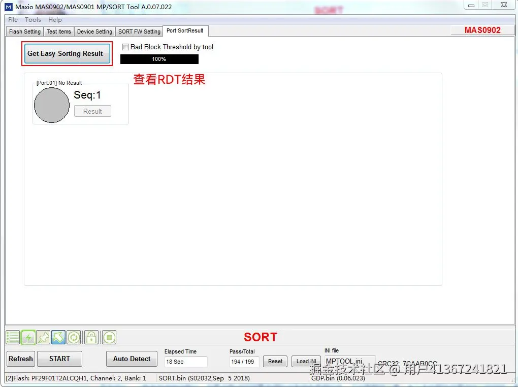Click the blue arrow toolbar icon
Image resolution: width=518 pixels, height=387 pixels.
point(58,337)
